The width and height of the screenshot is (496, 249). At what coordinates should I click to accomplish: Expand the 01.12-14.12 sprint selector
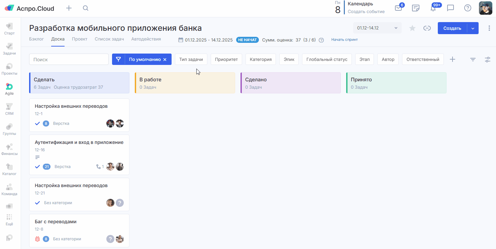[x=377, y=28]
